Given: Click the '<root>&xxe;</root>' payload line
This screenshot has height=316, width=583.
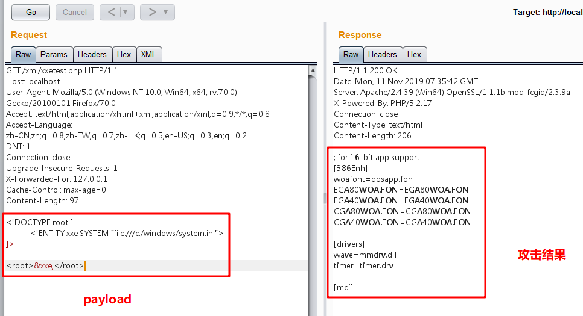Looking at the screenshot, I should tap(45, 265).
